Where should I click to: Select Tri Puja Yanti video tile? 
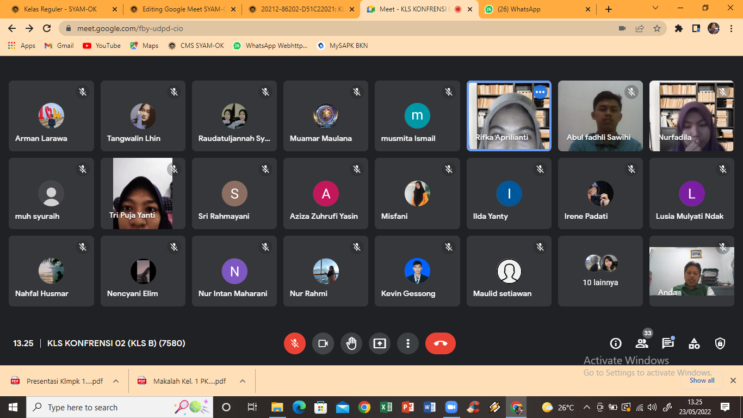tap(143, 193)
